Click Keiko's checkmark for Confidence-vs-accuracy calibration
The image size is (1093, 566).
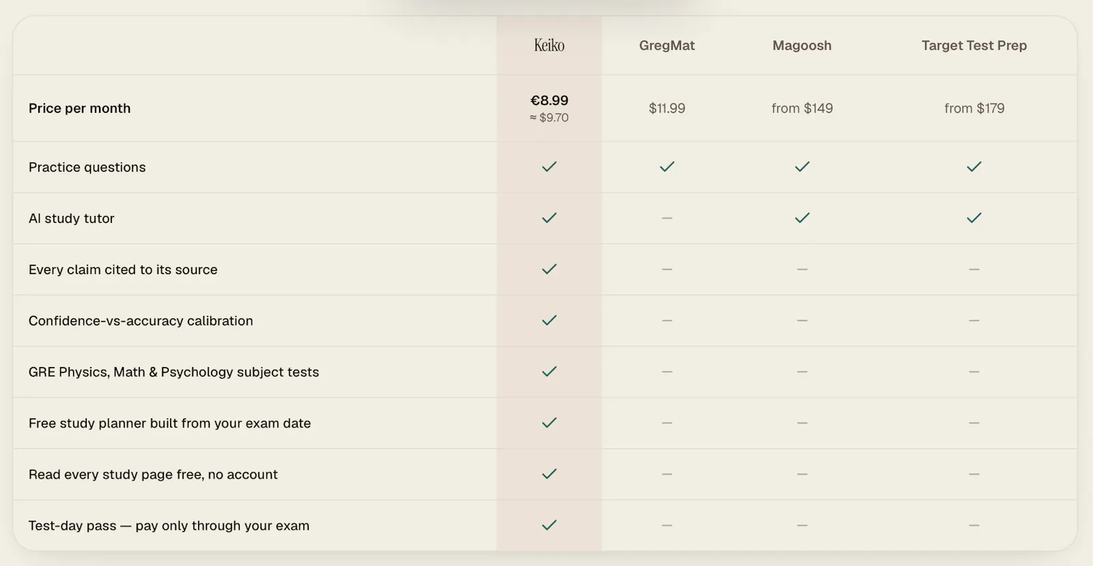pos(549,321)
